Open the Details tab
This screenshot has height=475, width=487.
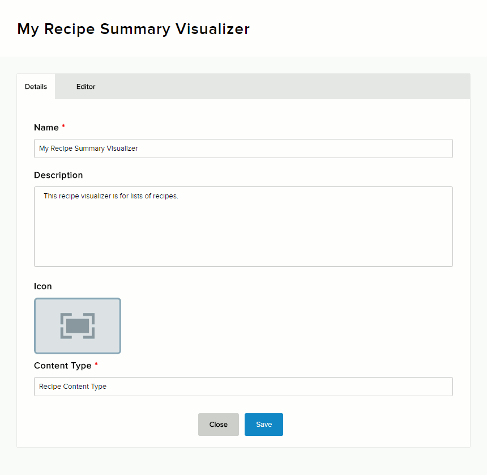(36, 87)
